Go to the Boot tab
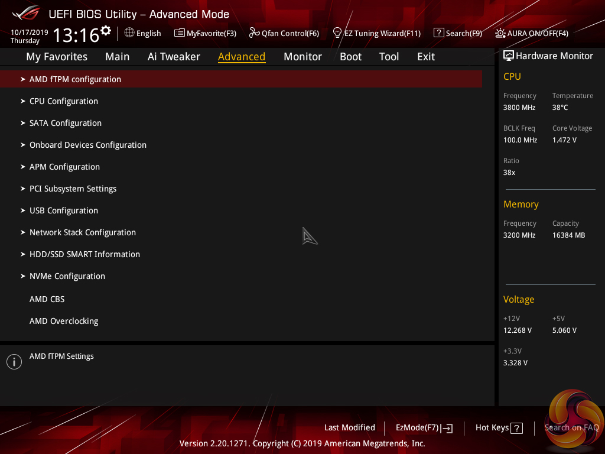The height and width of the screenshot is (454, 605). pyautogui.click(x=350, y=57)
